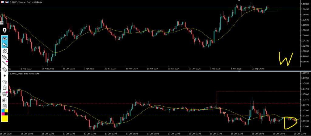311x136 pixels.
Task: Take a screenshot with the camera icon
Action: [5, 100]
